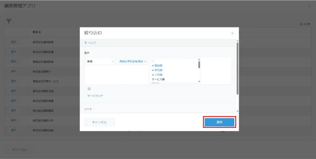Click the 有限会社天神サービス customer name

click(46, 81)
